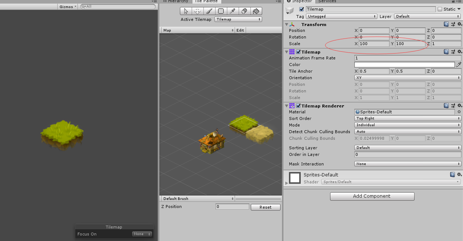Click the Animation Frame Rate field
Viewport: 463px width, 241px height.
[x=408, y=58]
